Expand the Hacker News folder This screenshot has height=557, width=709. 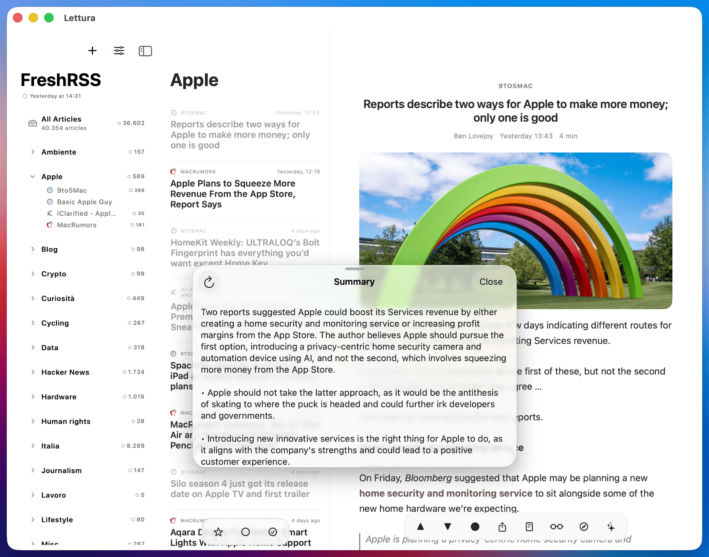(33, 372)
